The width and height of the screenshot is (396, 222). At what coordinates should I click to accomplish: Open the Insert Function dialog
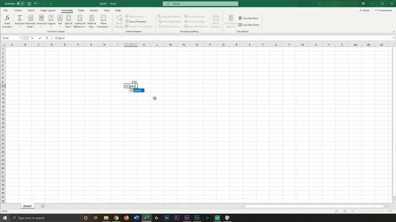click(7, 21)
